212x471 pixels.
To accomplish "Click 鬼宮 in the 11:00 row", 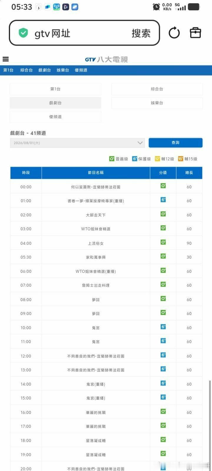I will (x=96, y=342).
